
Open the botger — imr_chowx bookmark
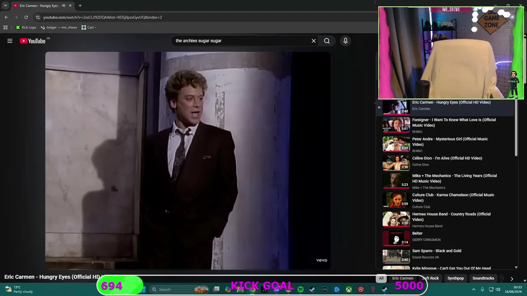[x=58, y=28]
